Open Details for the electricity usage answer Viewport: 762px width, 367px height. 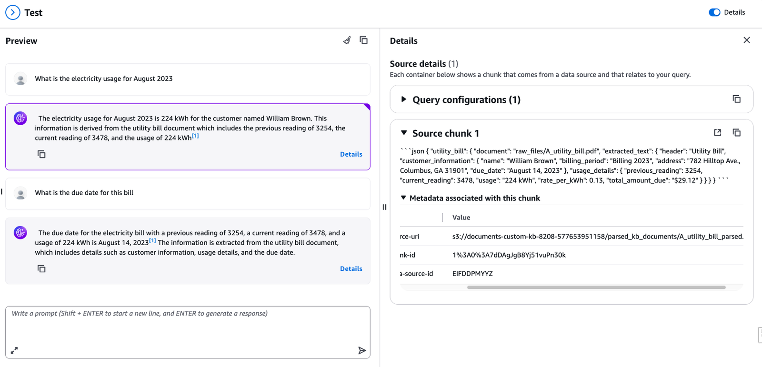351,154
